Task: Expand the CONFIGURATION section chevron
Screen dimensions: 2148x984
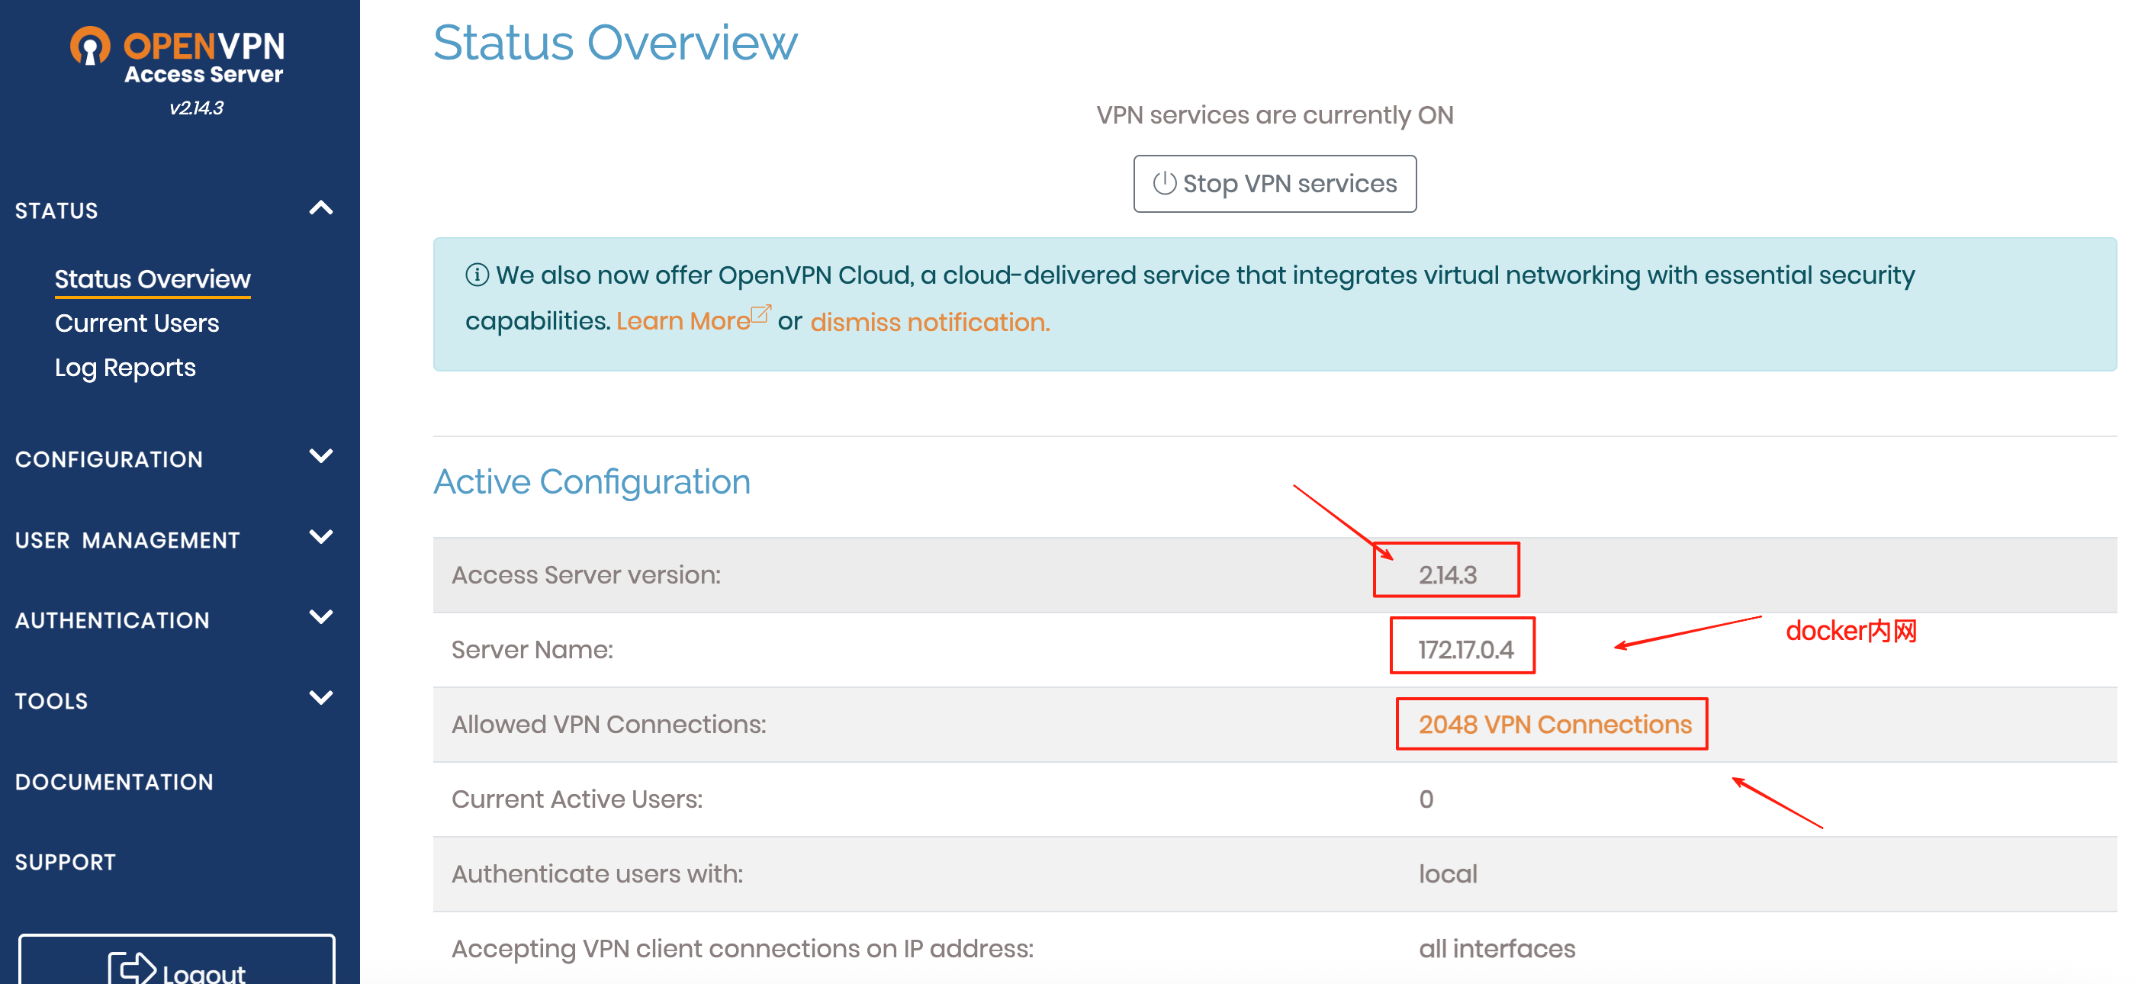Action: click(x=321, y=456)
